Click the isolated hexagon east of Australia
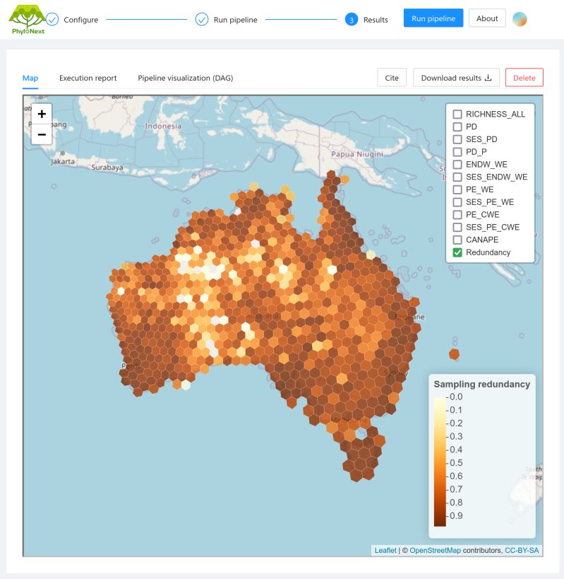Screen dimensions: 564x579 pyautogui.click(x=454, y=353)
